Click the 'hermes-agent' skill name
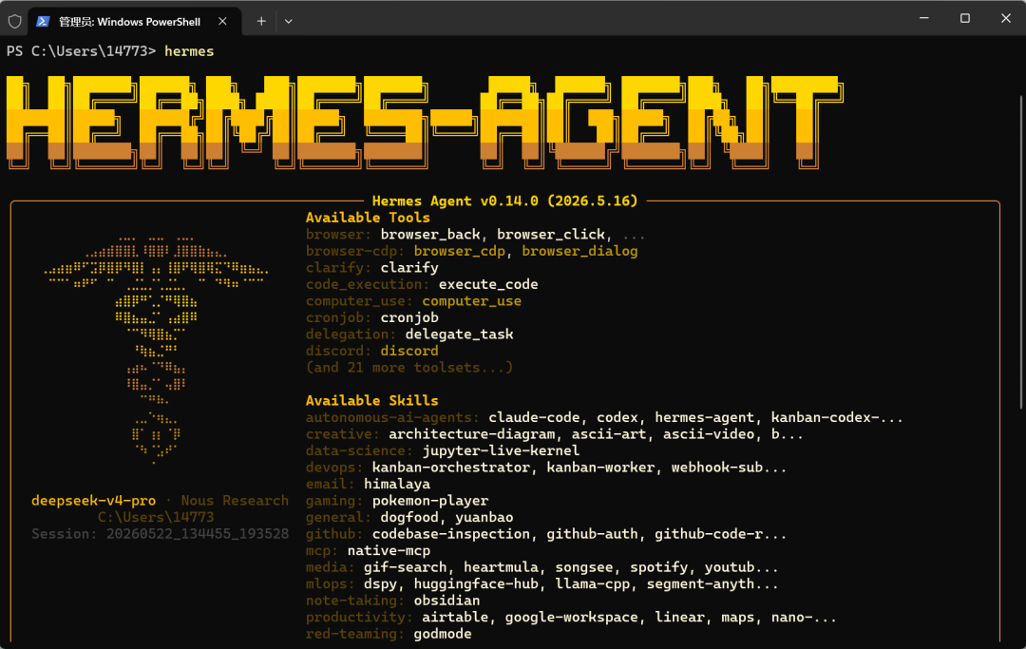Image resolution: width=1026 pixels, height=649 pixels. 704,417
